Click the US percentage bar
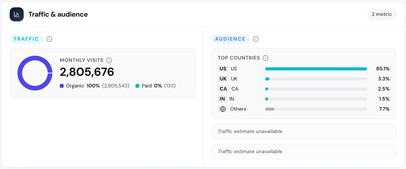The height and width of the screenshot is (169, 406). pyautogui.click(x=316, y=69)
